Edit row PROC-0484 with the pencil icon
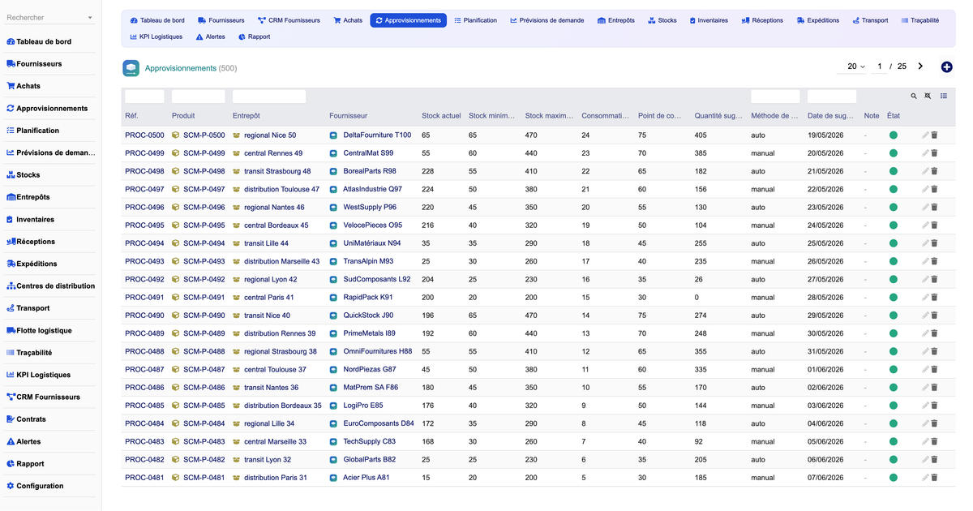Viewport: 973px width, 511px height. [x=925, y=423]
